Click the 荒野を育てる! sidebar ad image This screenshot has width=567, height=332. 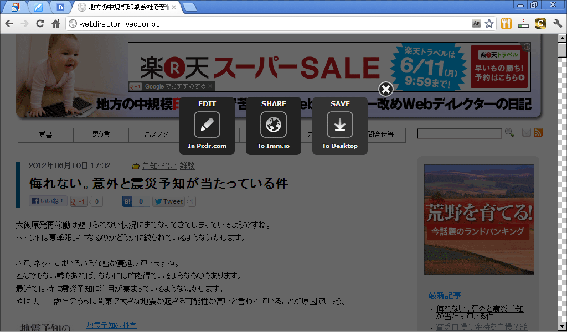tap(479, 220)
